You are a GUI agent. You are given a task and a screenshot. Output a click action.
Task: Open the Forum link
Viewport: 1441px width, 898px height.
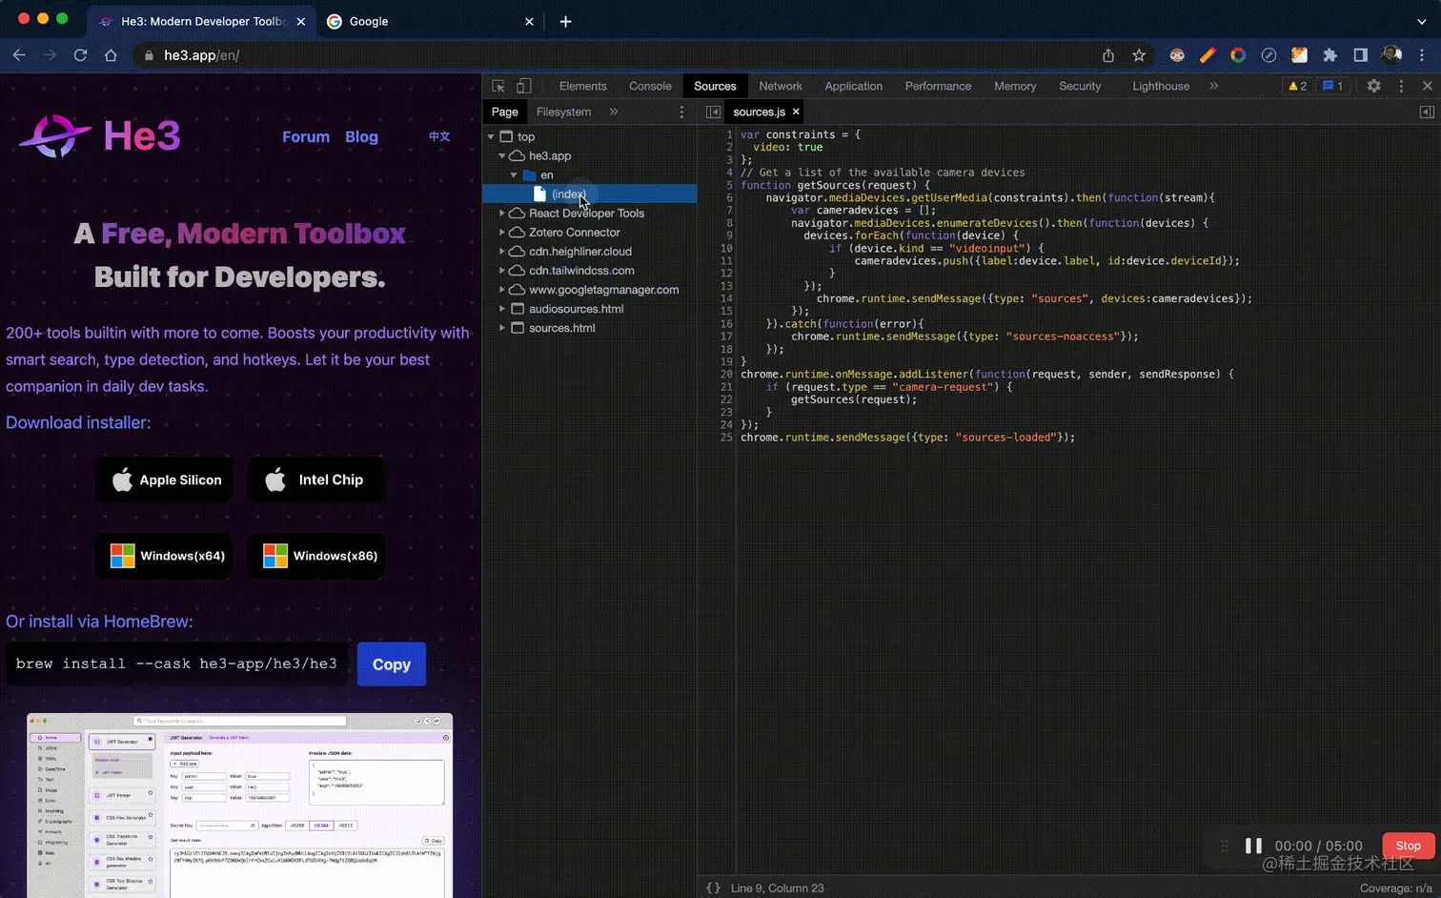[x=306, y=136]
